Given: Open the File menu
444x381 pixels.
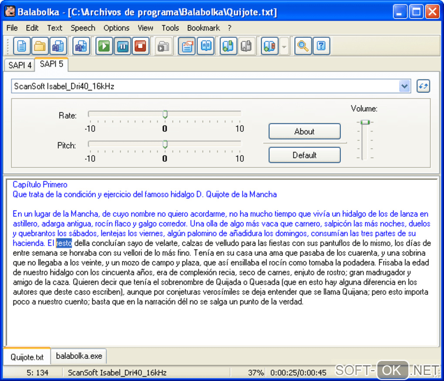Looking at the screenshot, I should [12, 28].
